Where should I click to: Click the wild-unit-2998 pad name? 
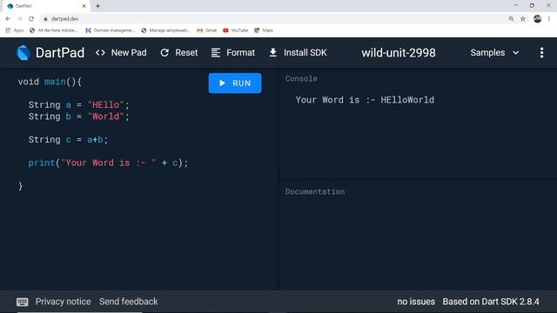coord(399,52)
